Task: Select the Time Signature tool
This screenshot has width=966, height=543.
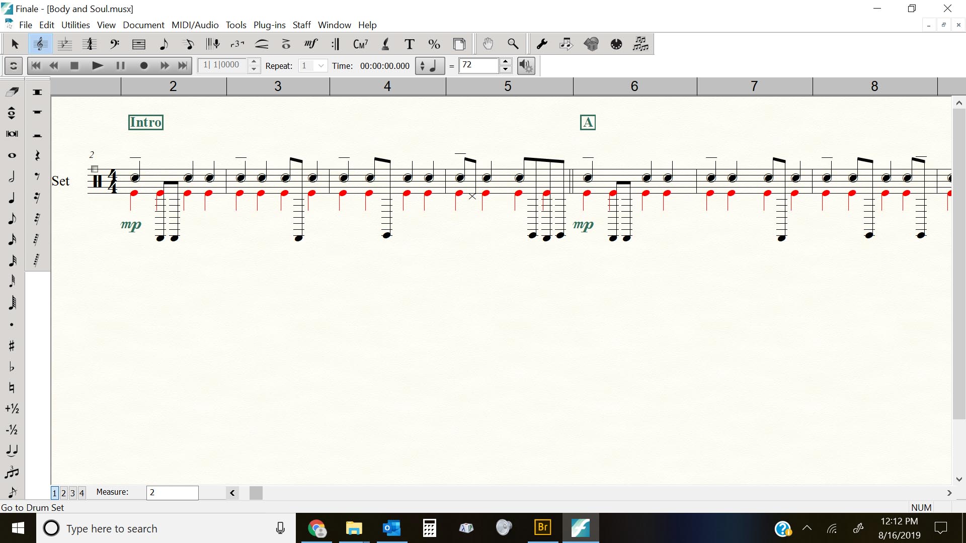Action: [x=90, y=44]
